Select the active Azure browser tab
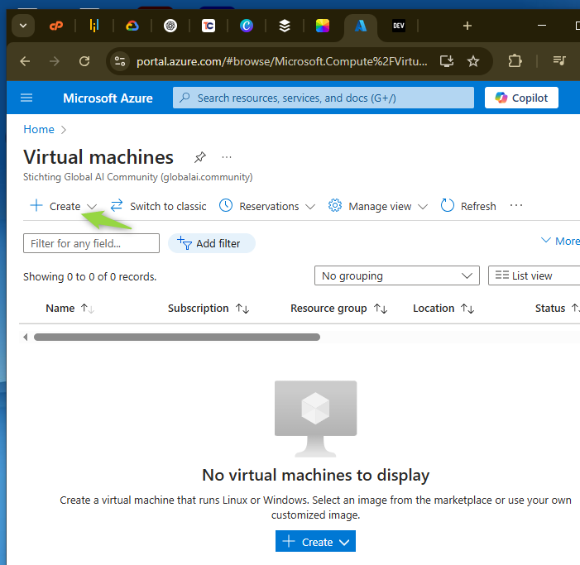580x565 pixels. [361, 26]
